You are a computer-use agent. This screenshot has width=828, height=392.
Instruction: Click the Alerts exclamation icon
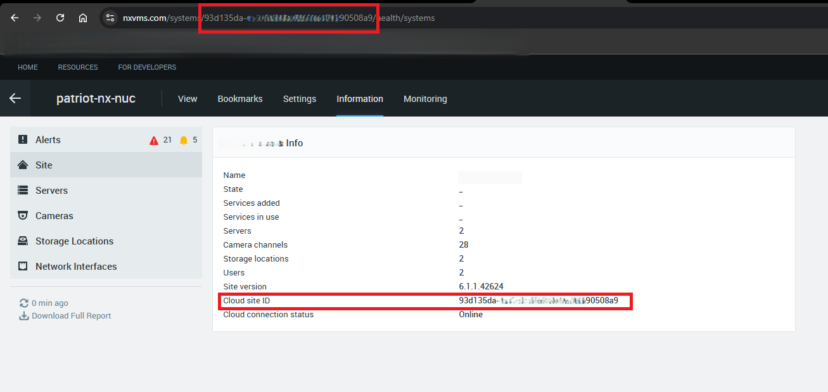23,140
